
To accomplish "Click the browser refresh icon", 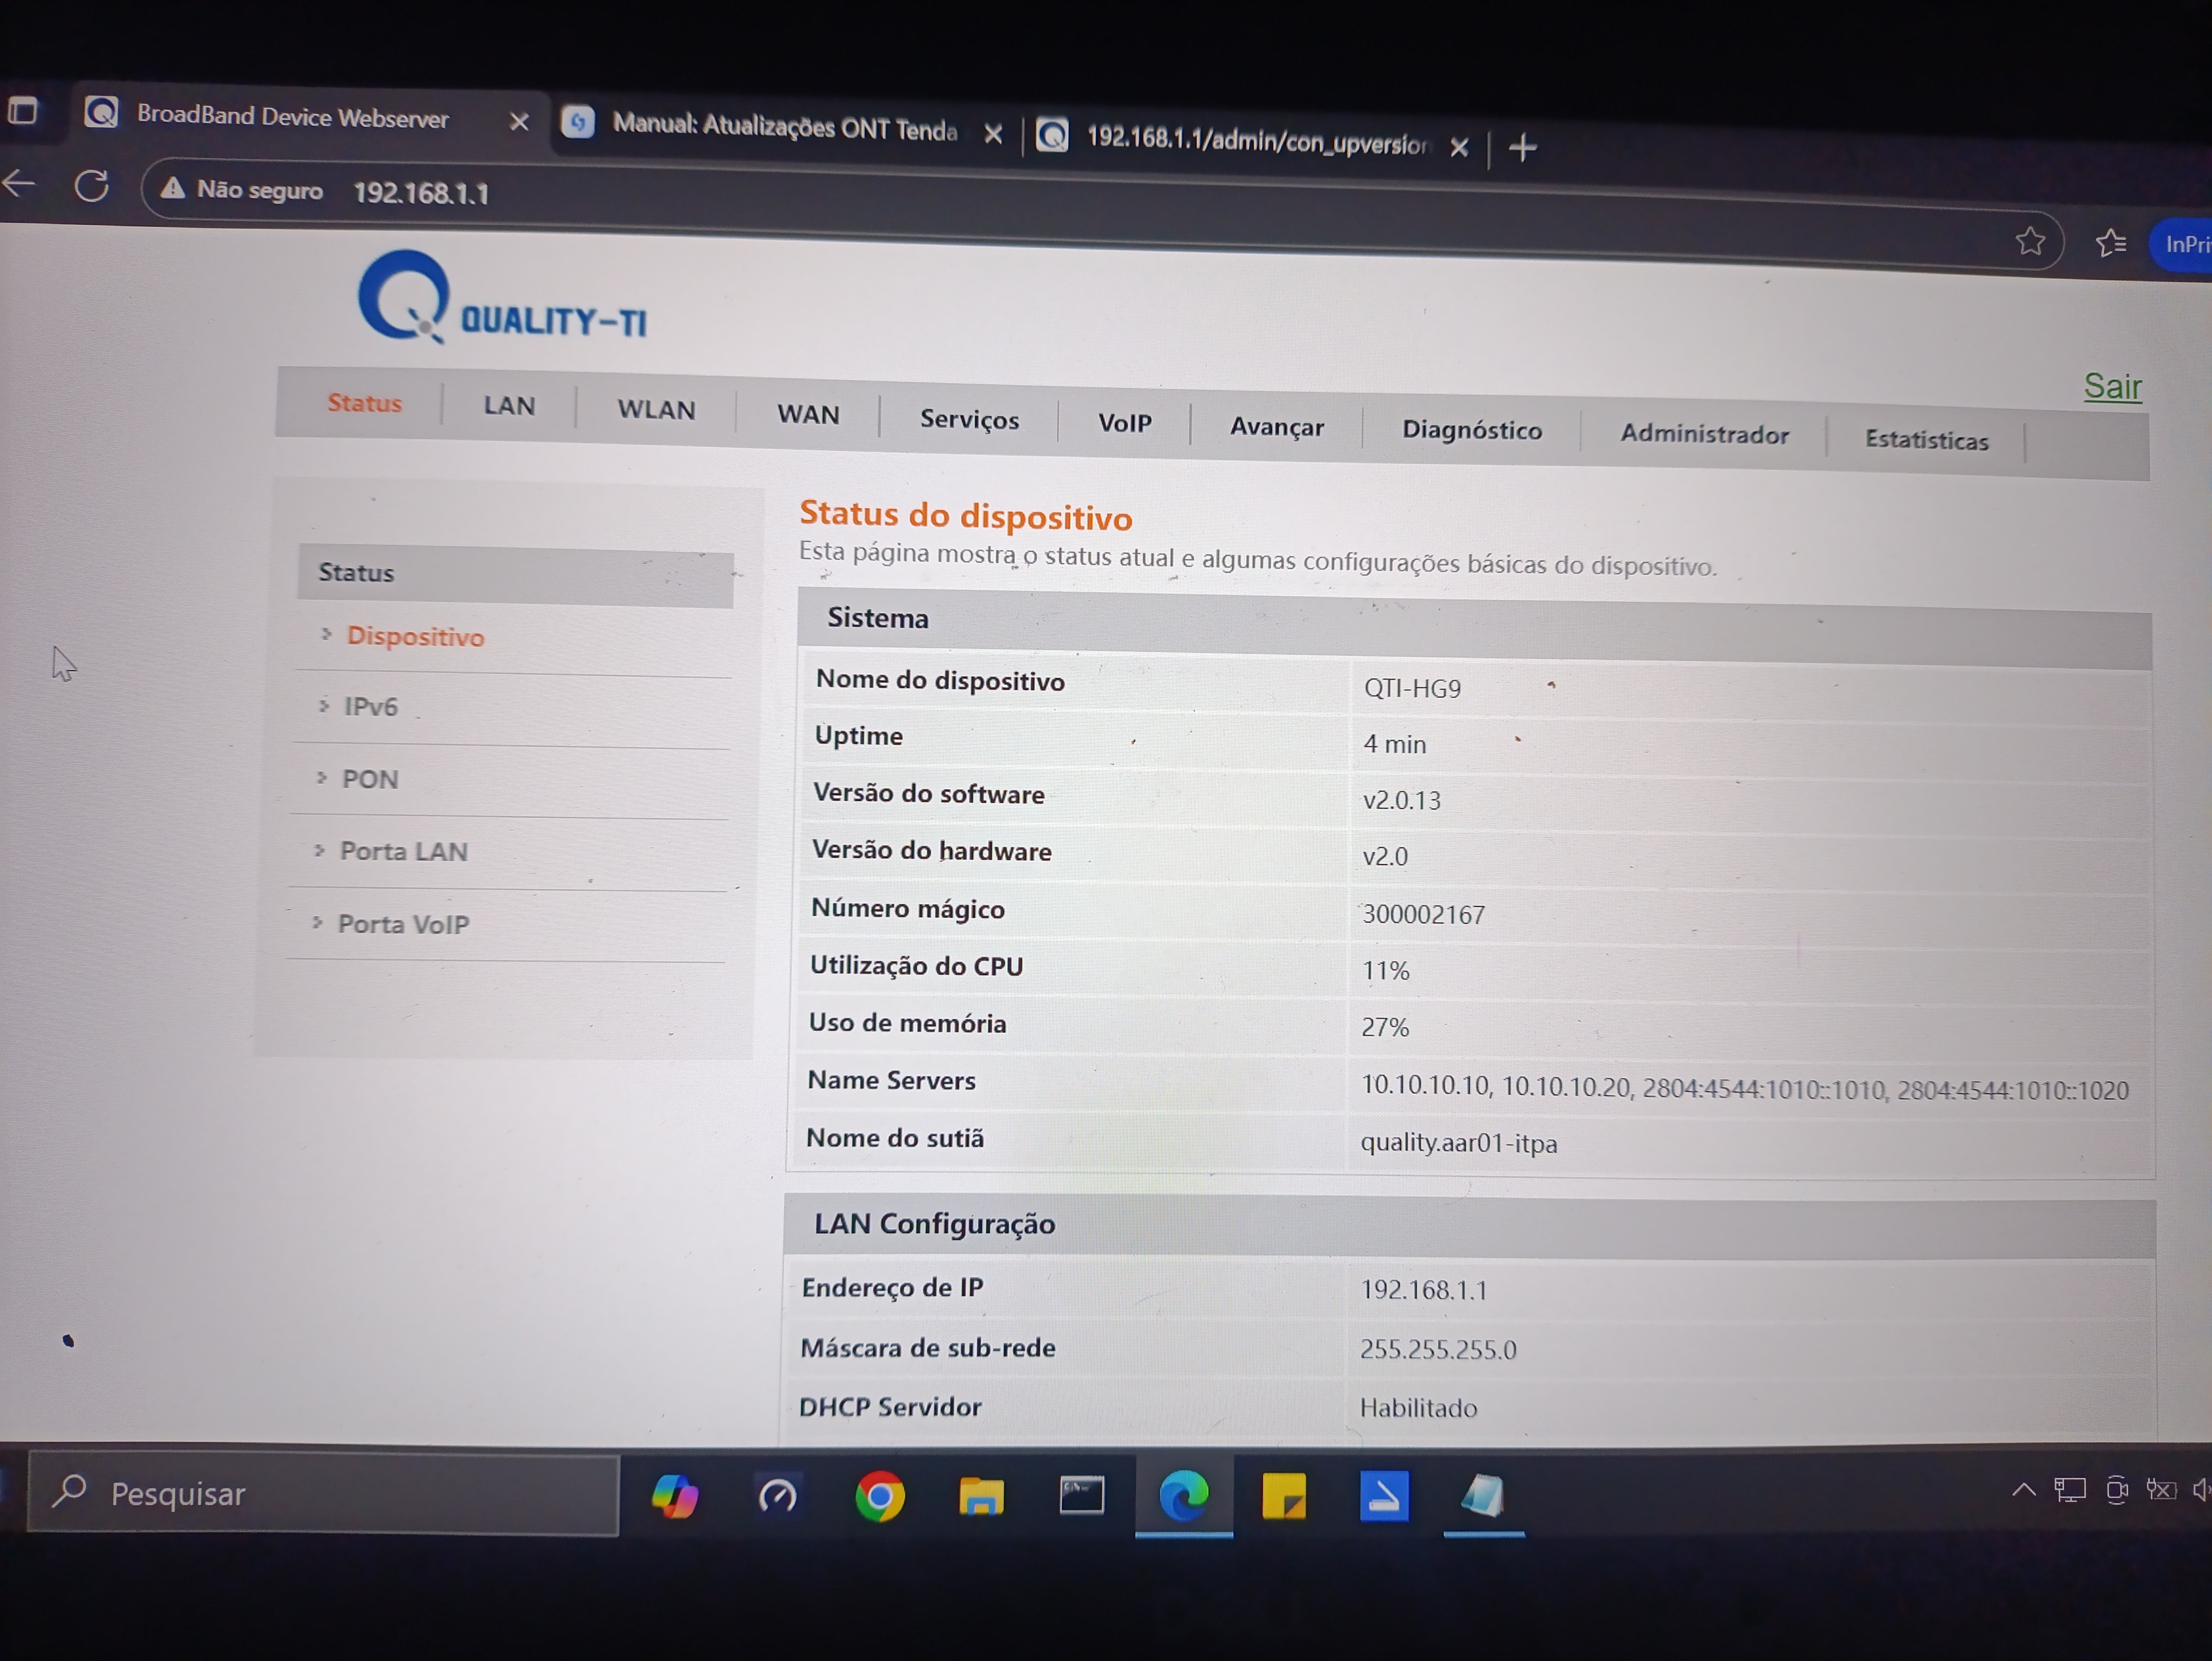I will tap(92, 186).
